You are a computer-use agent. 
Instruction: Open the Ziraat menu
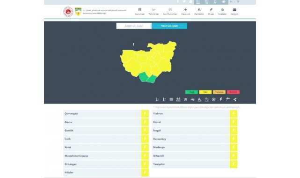(211, 12)
